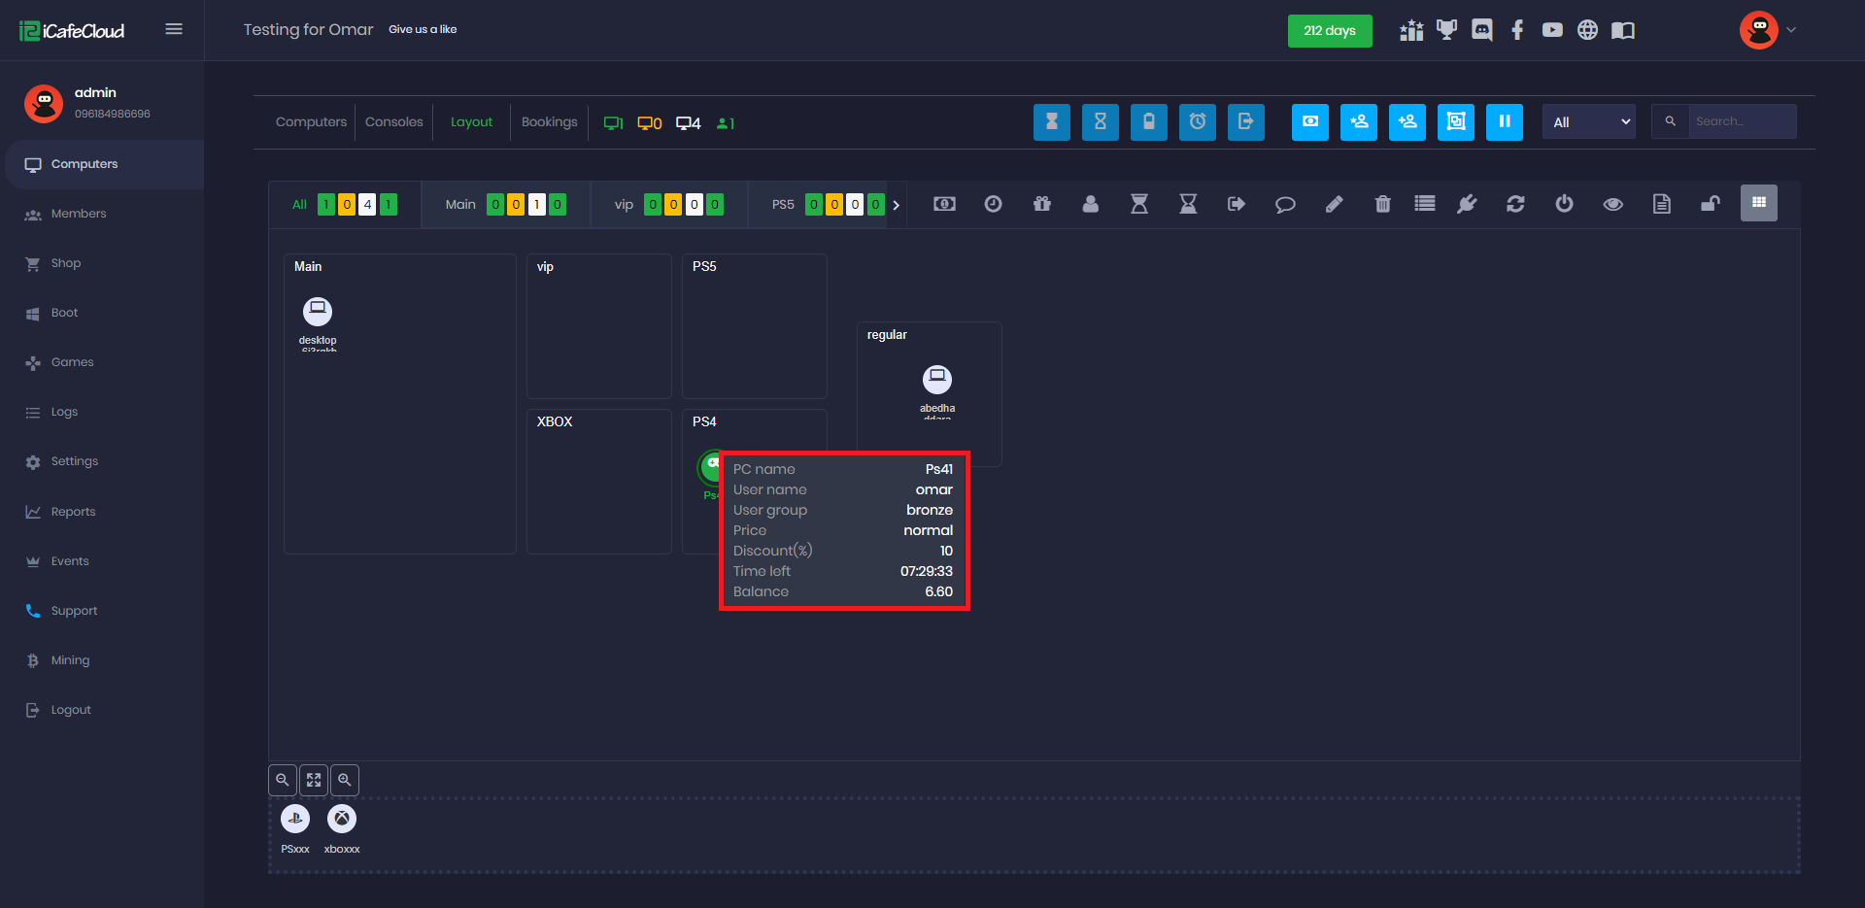
Task: Switch to the Consoles tab
Action: click(393, 122)
